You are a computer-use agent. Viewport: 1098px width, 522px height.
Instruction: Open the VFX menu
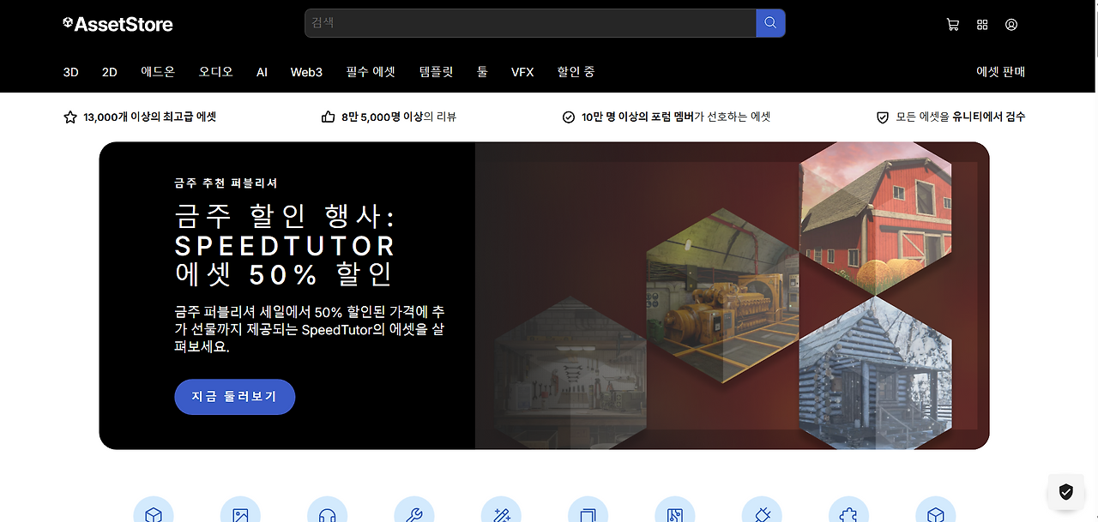point(522,72)
